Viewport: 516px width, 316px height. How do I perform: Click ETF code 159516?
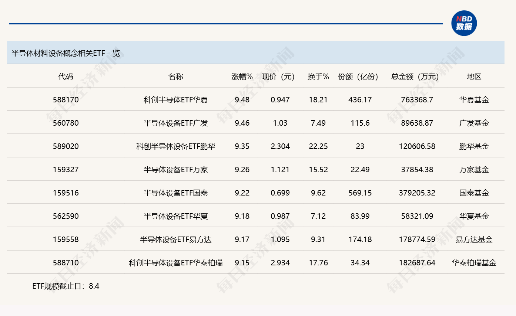pos(66,193)
